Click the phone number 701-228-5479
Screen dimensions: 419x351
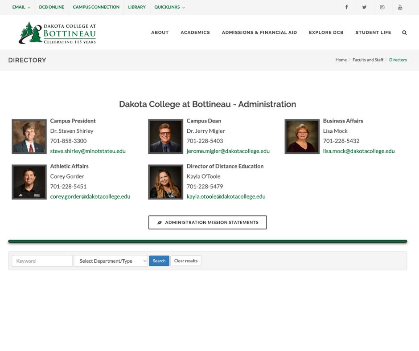click(x=205, y=187)
